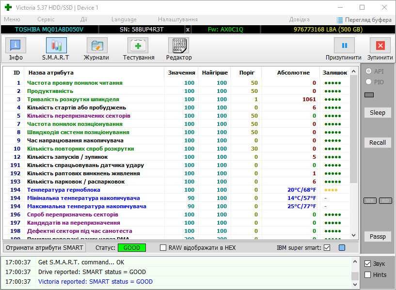Select row Температура гермоблока
The width and height of the screenshot is (396, 290).
click(176, 190)
